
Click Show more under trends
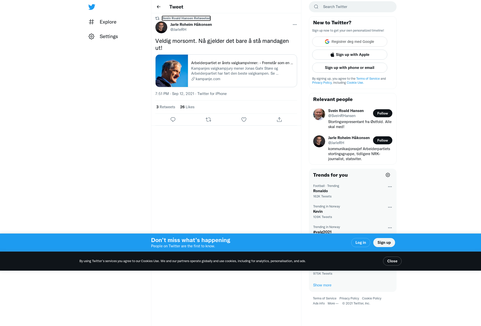tap(322, 285)
